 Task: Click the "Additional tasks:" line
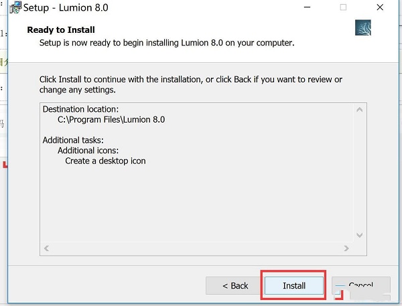73,140
